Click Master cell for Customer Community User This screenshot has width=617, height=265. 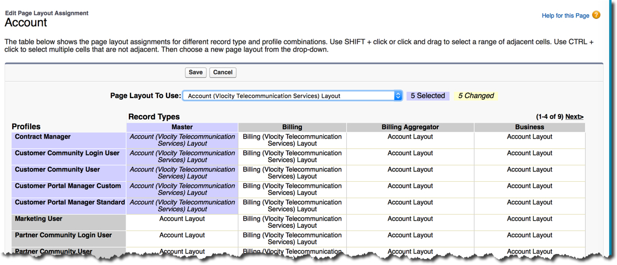(x=182, y=173)
